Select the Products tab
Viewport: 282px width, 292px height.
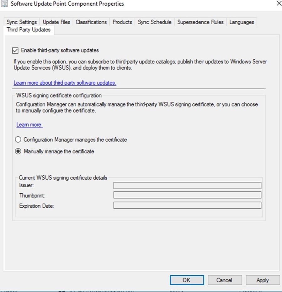(x=122, y=22)
